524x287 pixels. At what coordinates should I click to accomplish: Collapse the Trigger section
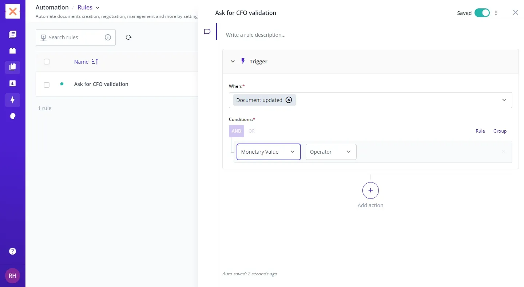(233, 62)
